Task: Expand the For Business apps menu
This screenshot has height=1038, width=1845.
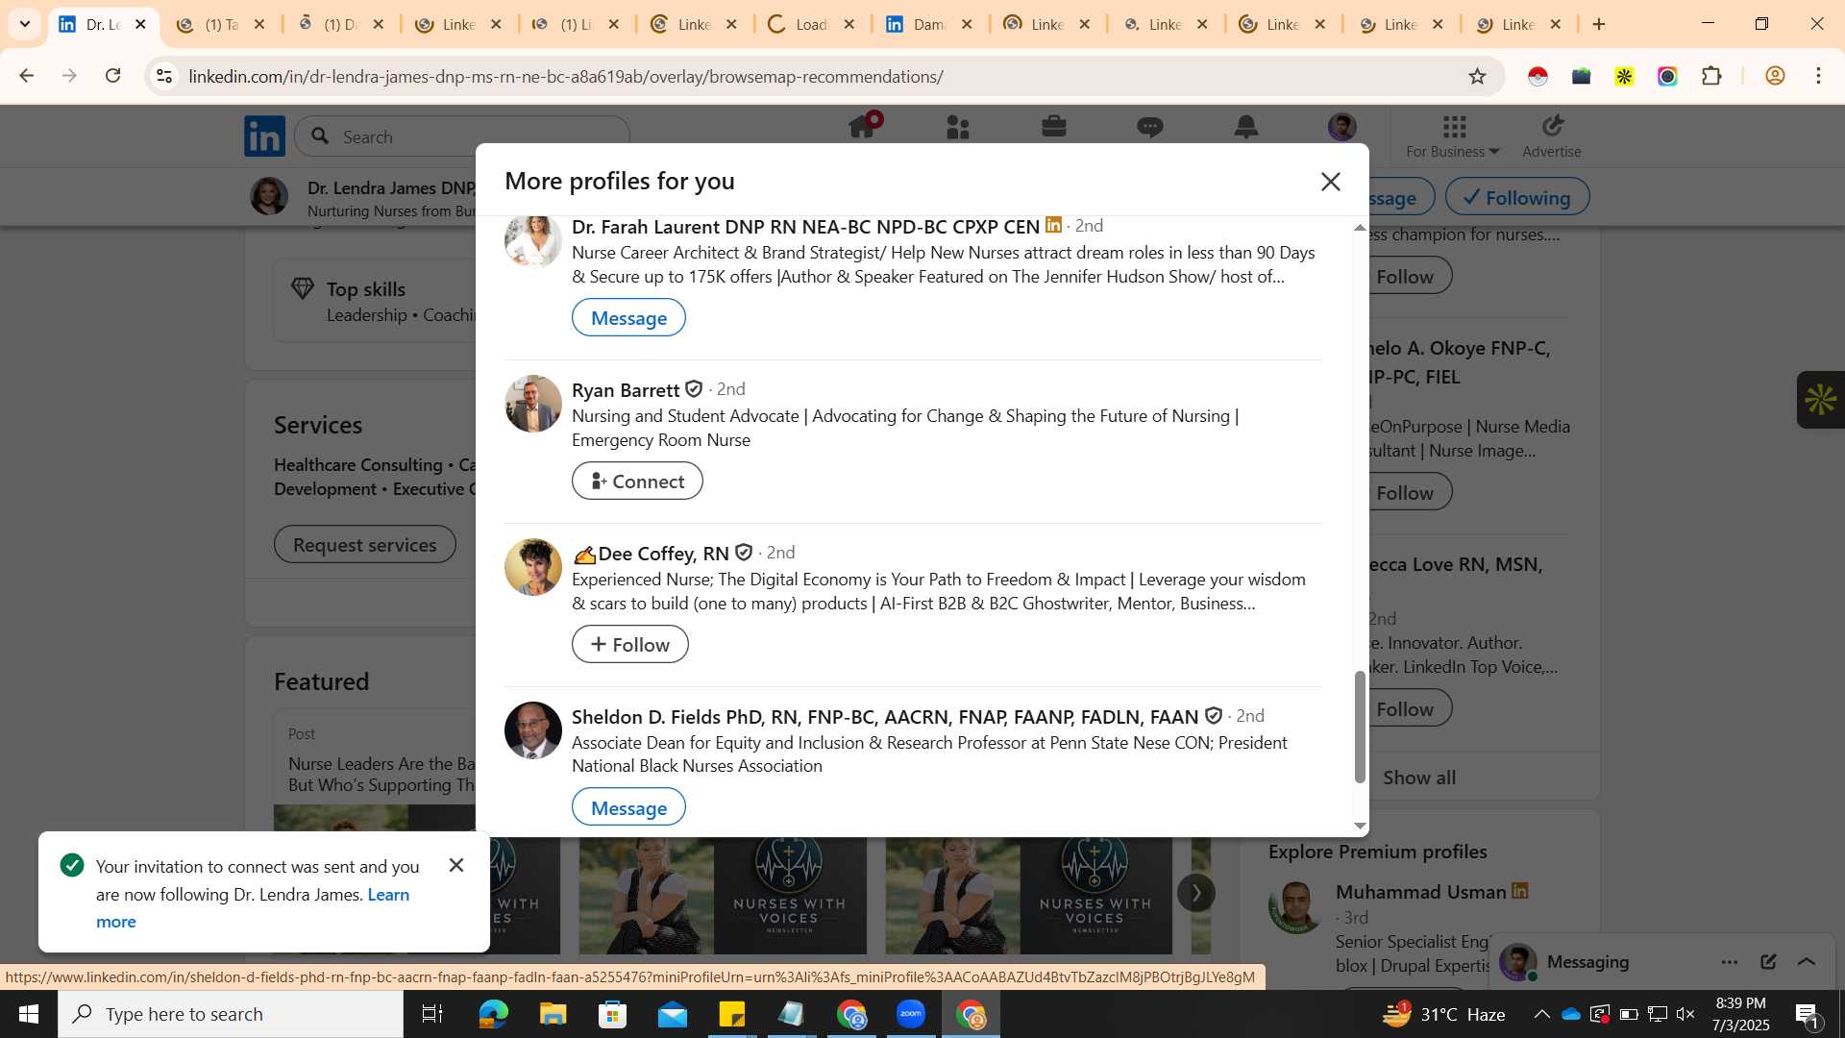Action: [1453, 136]
